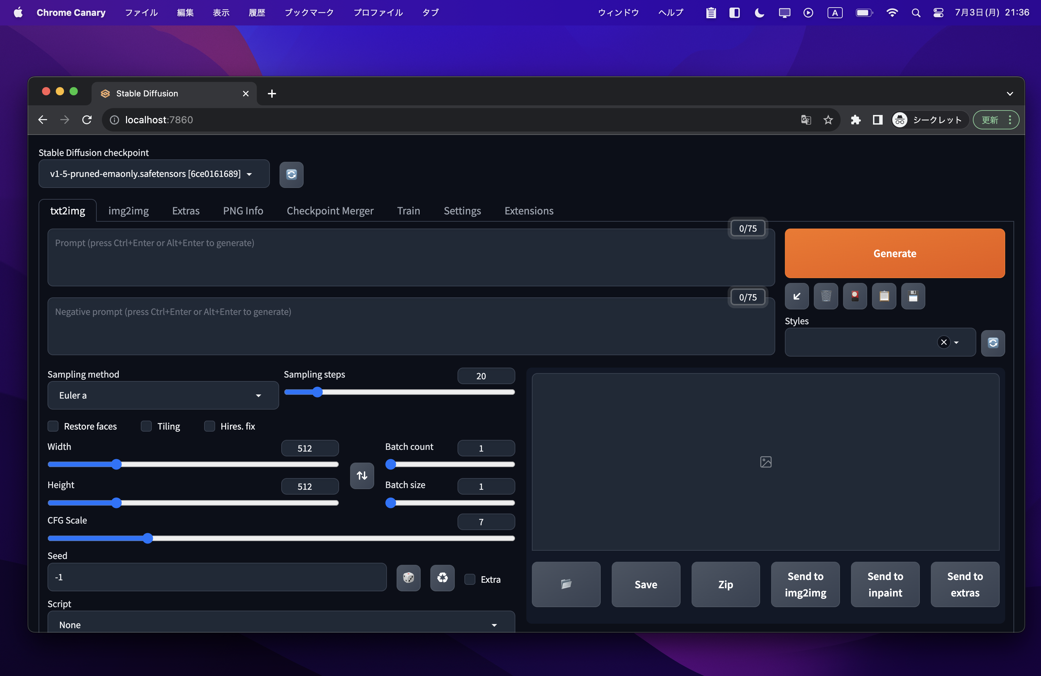This screenshot has width=1041, height=676.
Task: Click the recycle icon to reuse seed
Action: point(442,578)
